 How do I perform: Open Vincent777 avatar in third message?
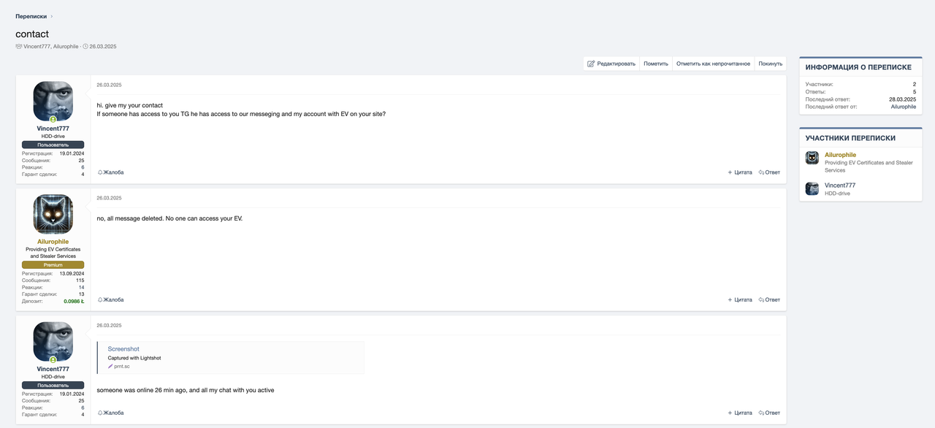pos(53,342)
